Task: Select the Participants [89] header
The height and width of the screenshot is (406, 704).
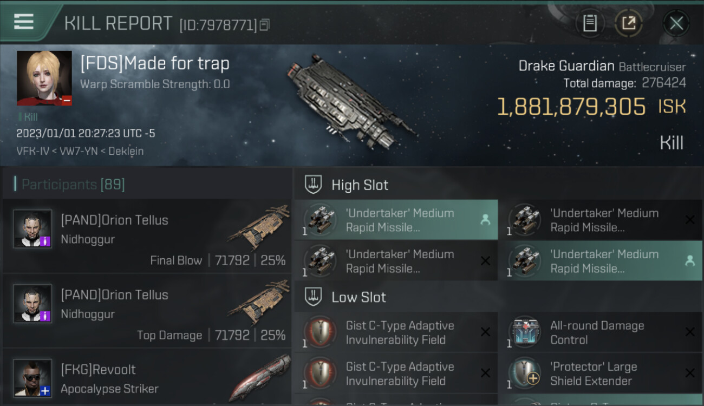Action: pos(73,185)
